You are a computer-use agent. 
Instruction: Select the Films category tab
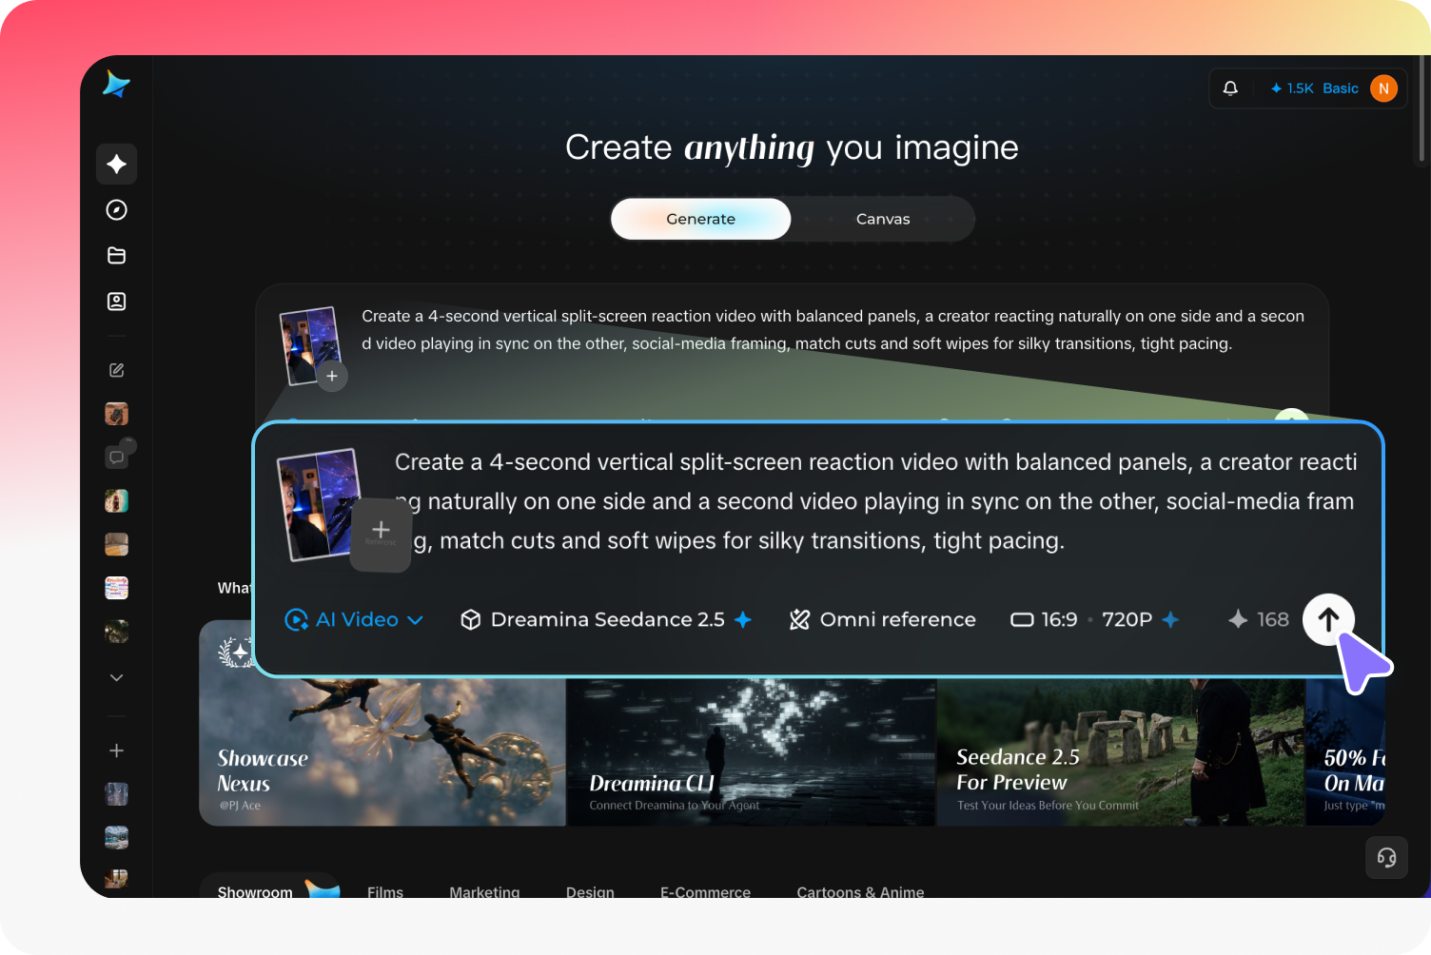click(385, 892)
